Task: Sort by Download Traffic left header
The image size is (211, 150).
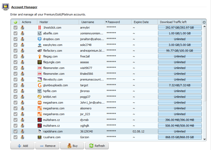Action: (180, 22)
